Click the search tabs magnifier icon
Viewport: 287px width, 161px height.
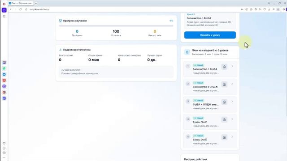click(x=269, y=3)
